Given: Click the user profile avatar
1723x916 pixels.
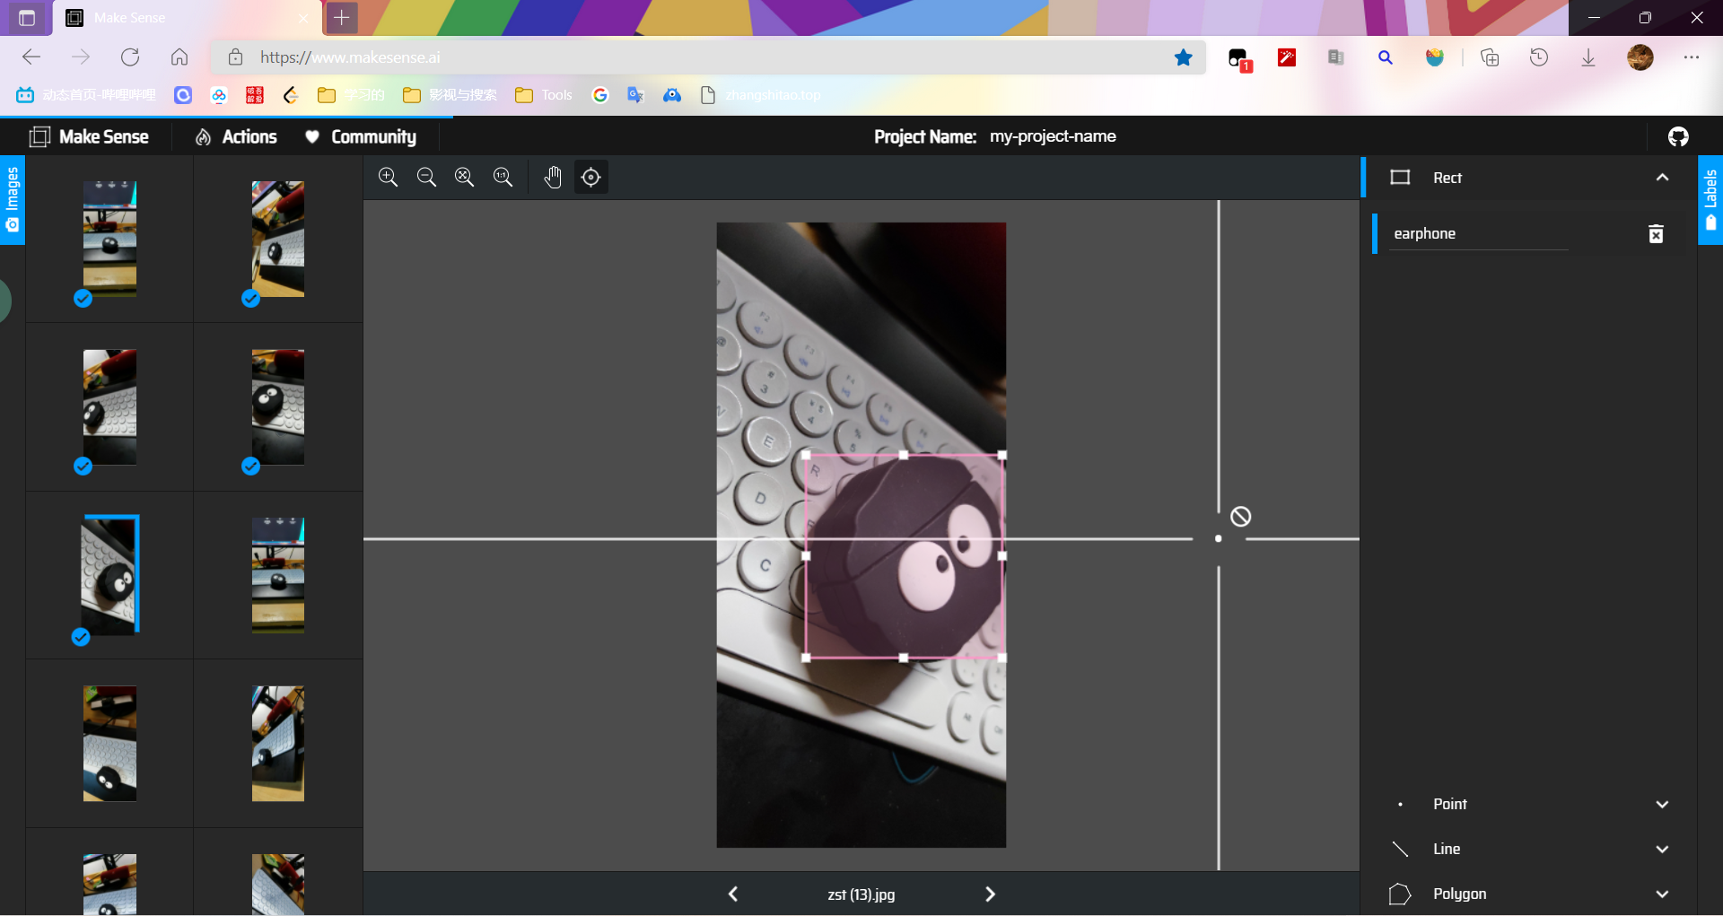Looking at the screenshot, I should (x=1640, y=57).
